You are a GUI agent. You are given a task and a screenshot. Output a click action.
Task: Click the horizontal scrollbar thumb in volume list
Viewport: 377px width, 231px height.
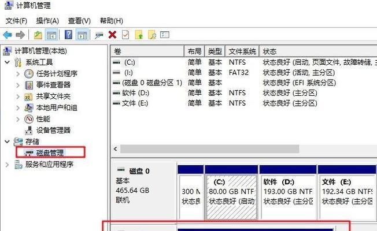tap(210, 149)
